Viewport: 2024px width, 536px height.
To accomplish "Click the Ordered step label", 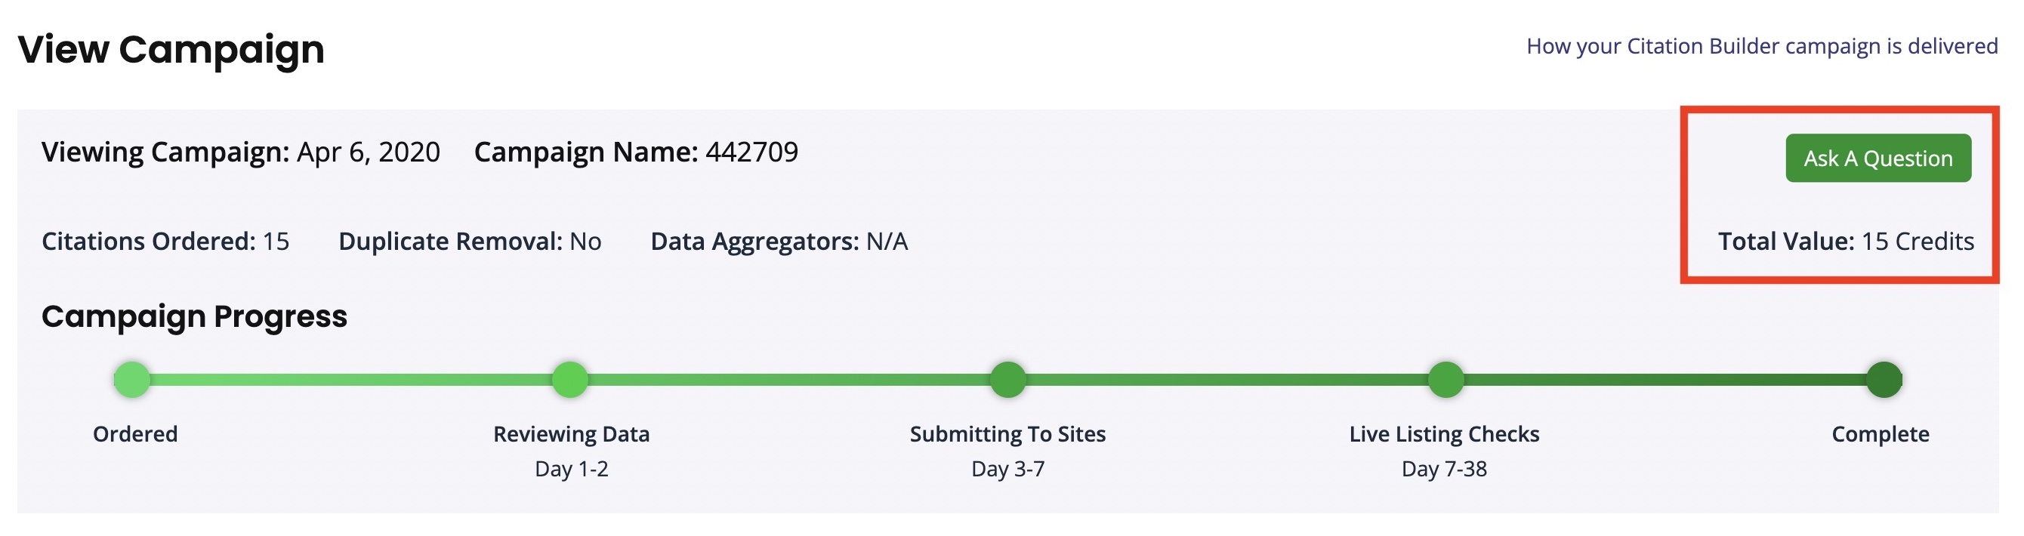I will (135, 434).
